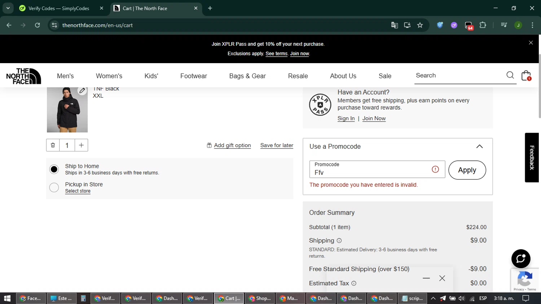Click Select store link
Image resolution: width=541 pixels, height=304 pixels.
tap(78, 191)
